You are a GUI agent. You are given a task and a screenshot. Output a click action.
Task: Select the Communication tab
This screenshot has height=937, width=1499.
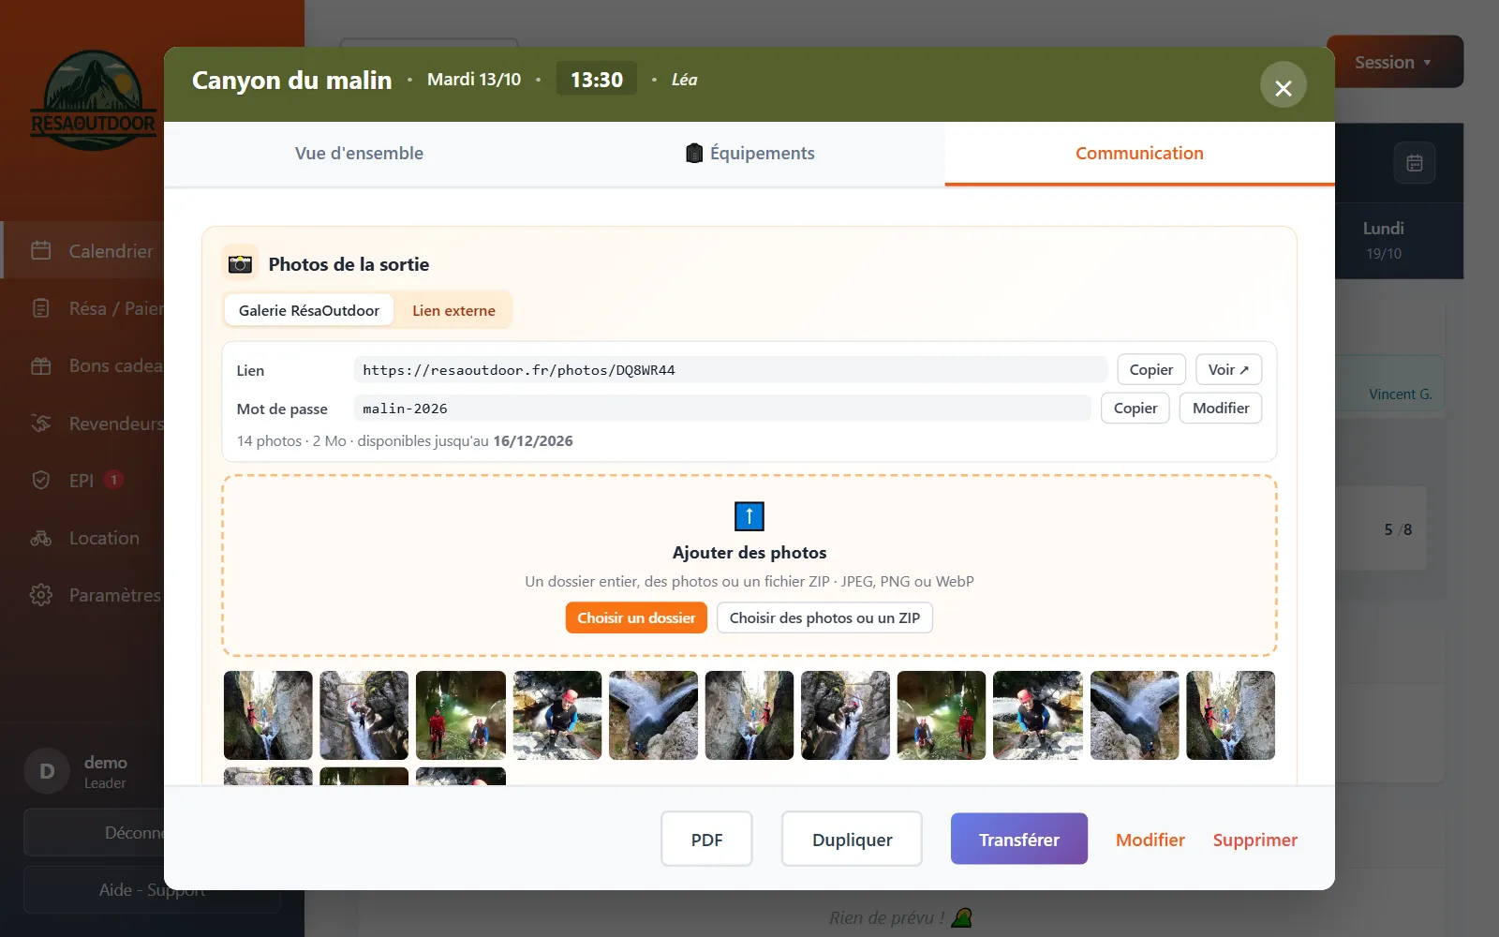1139,154
